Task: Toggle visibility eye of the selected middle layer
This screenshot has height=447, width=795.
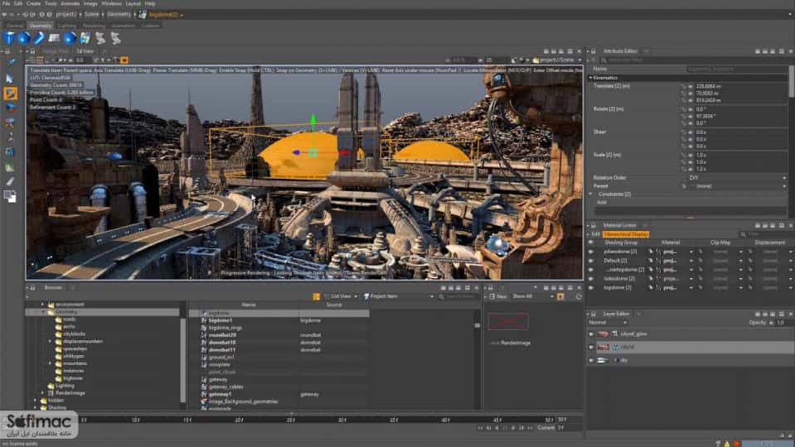Action: [591, 348]
